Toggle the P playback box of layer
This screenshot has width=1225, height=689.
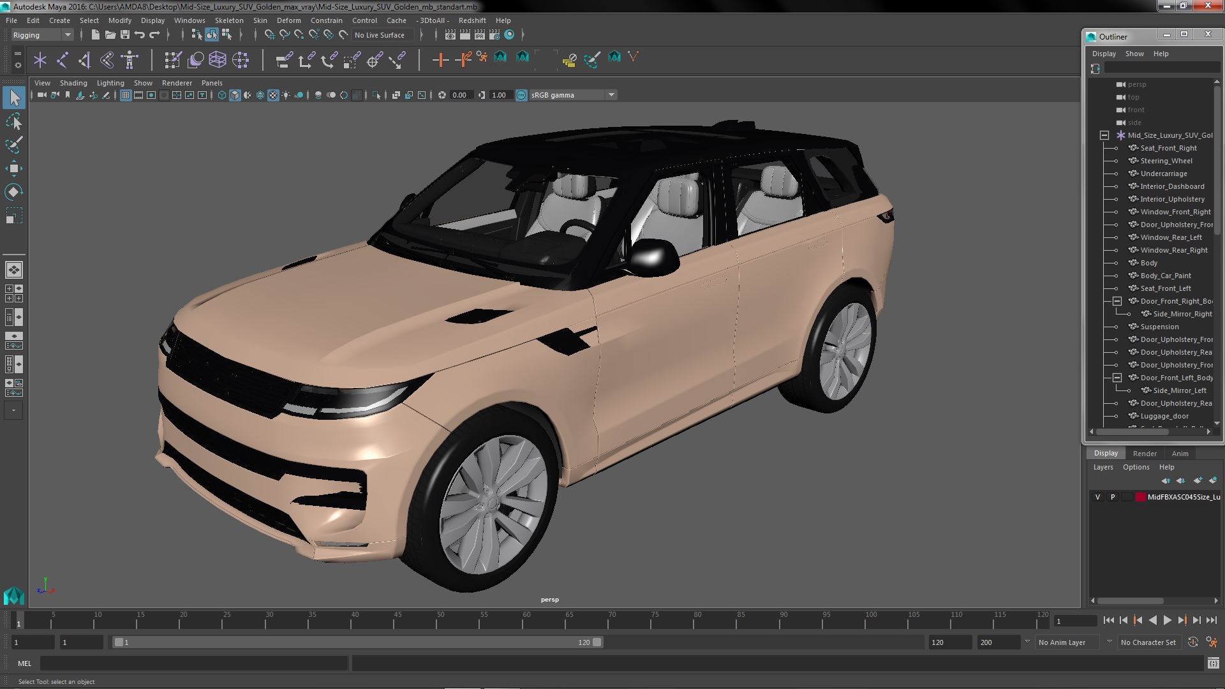tap(1113, 497)
